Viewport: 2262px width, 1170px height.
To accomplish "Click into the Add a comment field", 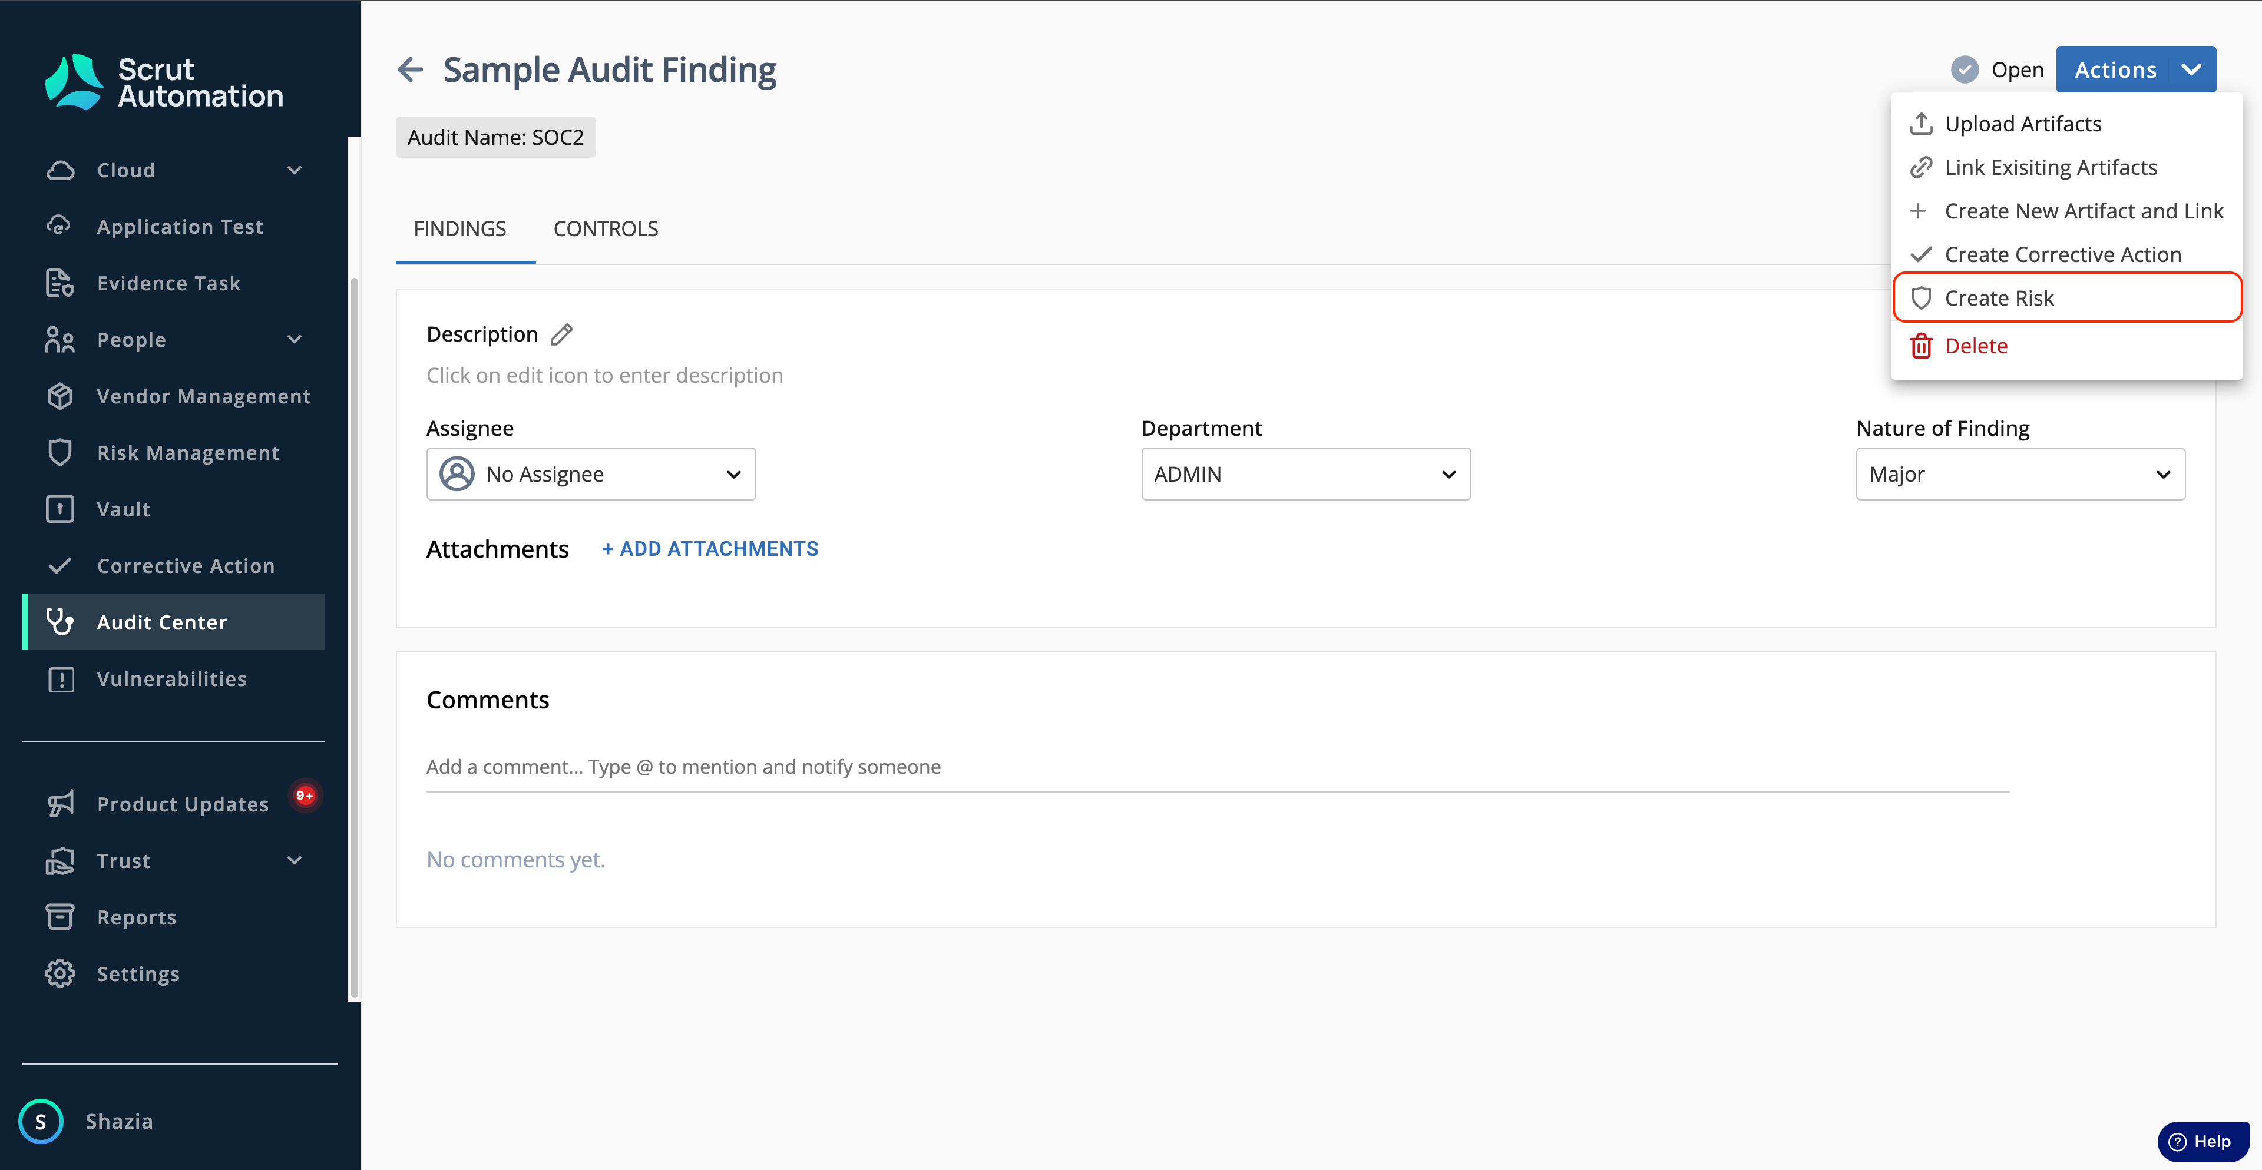I will pyautogui.click(x=1217, y=767).
